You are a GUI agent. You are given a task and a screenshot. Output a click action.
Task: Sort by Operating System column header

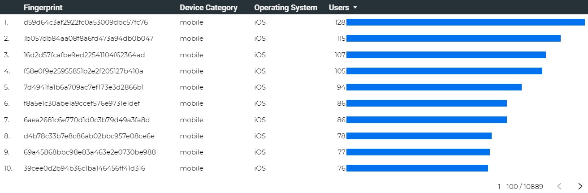tap(285, 8)
